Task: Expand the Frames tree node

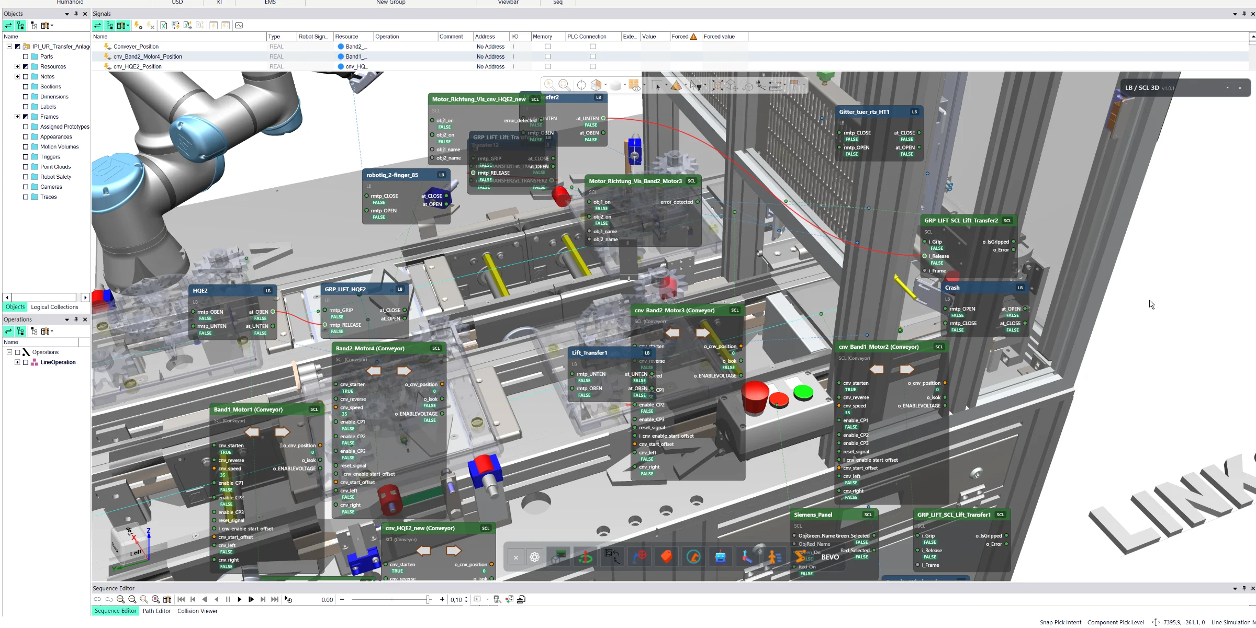Action: pos(17,117)
